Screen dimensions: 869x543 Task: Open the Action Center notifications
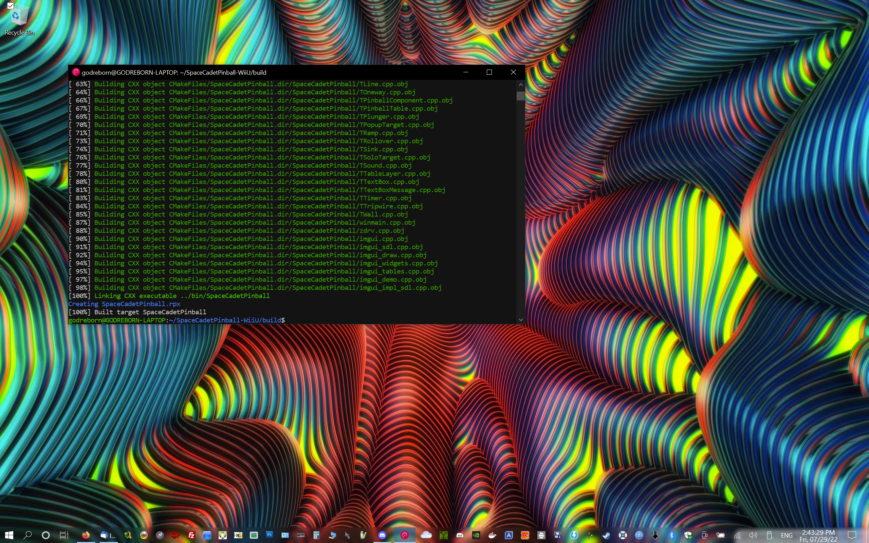[x=852, y=535]
